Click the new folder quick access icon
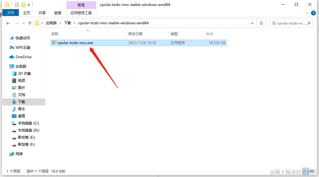319x177 pixels. [x=23, y=4]
